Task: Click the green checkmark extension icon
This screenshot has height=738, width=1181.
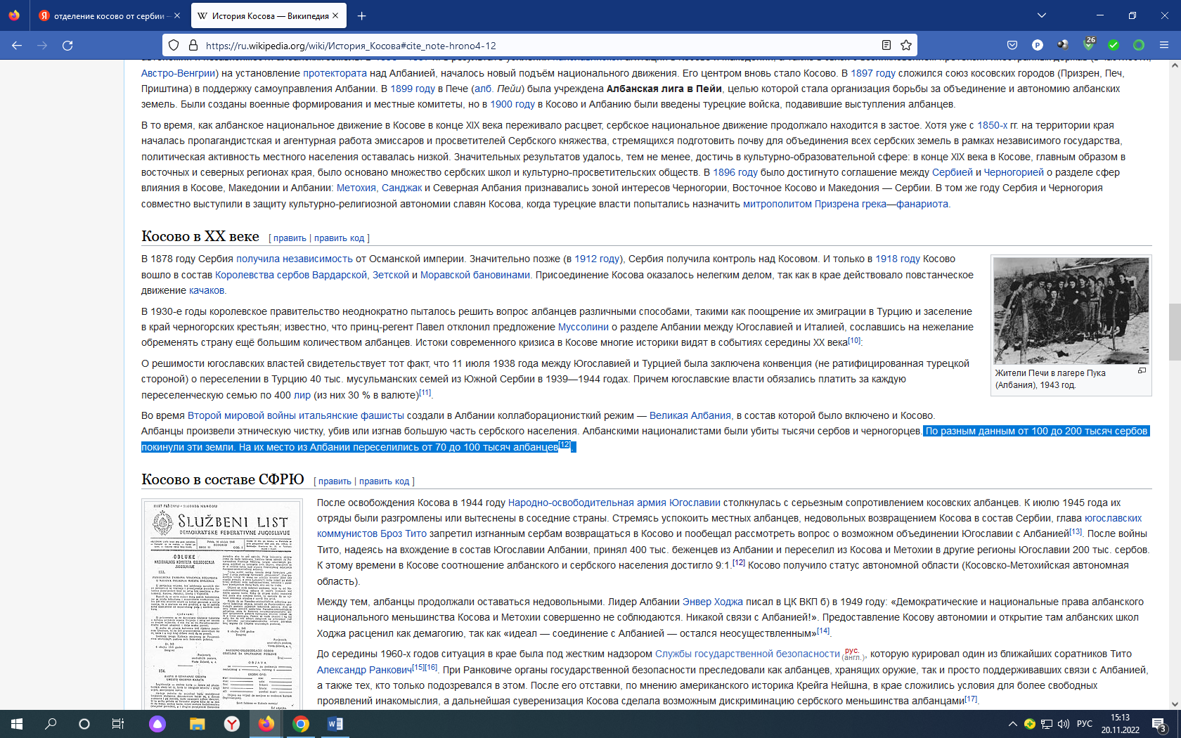Action: [1114, 45]
